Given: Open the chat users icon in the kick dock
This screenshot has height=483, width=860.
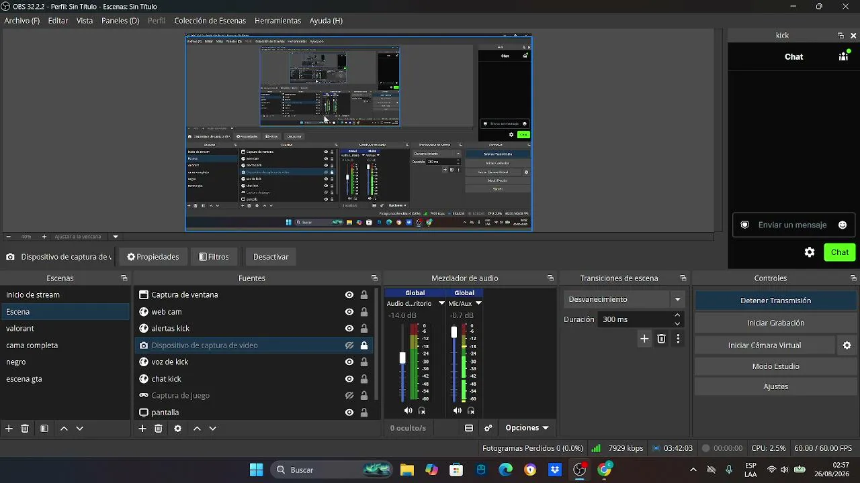Looking at the screenshot, I should click(x=844, y=56).
